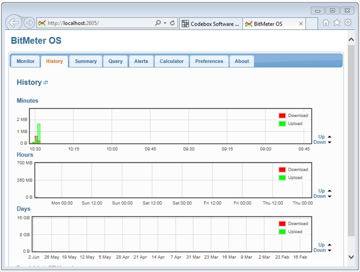Click red Download swatch in Hours legend

click(x=282, y=170)
